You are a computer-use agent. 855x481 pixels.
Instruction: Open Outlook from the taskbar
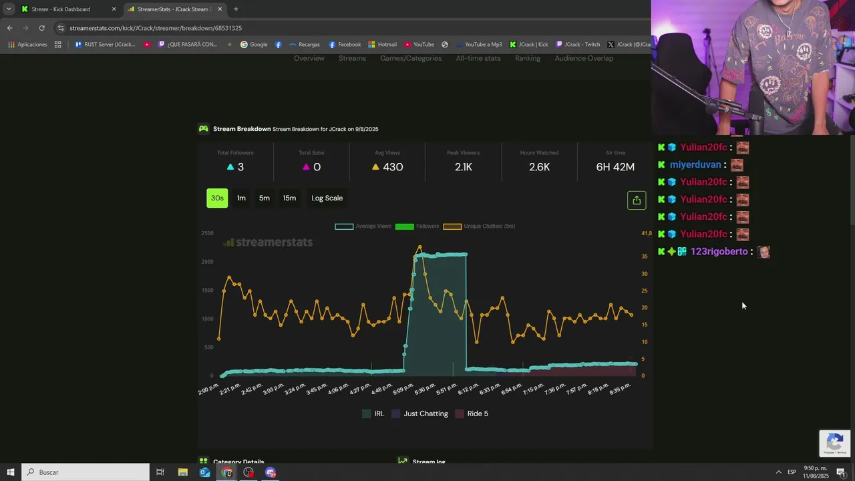[x=204, y=472]
